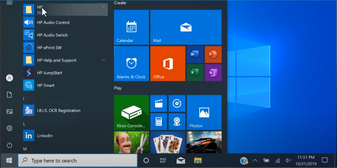Screen dimensions: 337x168
Task: Open Task View on taskbar
Action: point(163,160)
